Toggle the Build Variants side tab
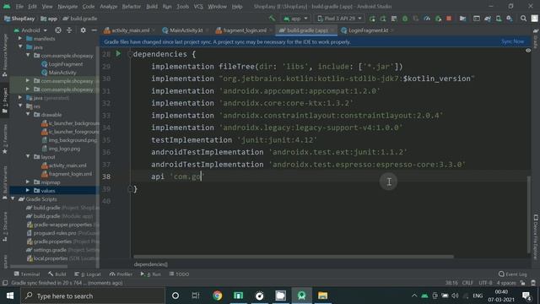The height and width of the screenshot is (304, 540). pos(5,182)
